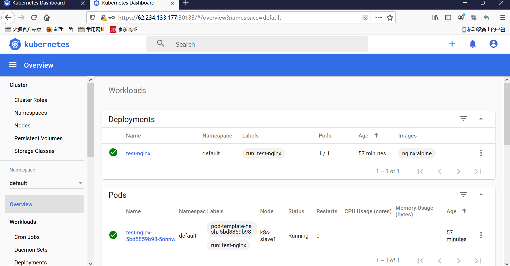
Task: Select Nodes in the Cluster sidebar
Action: 22,126
